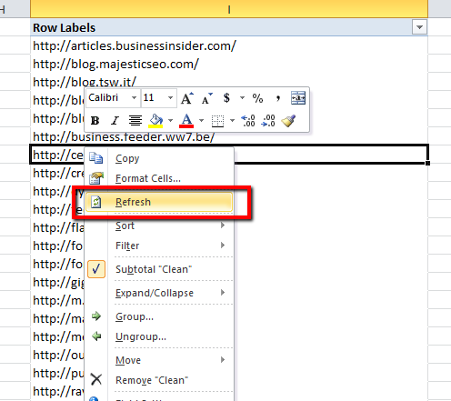
Task: Toggle Italic in the mini toolbar
Action: (x=115, y=121)
